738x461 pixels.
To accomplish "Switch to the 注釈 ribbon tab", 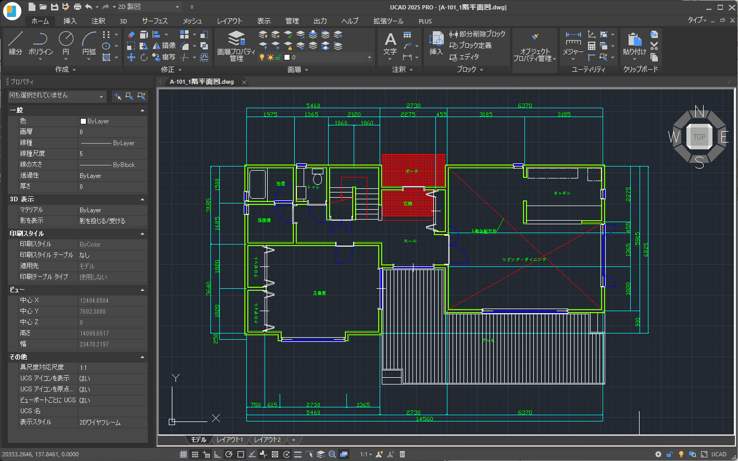I will point(98,21).
